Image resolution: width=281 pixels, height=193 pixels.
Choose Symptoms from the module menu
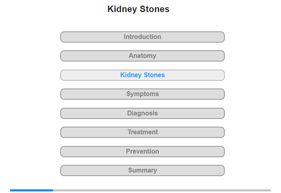pos(143,94)
